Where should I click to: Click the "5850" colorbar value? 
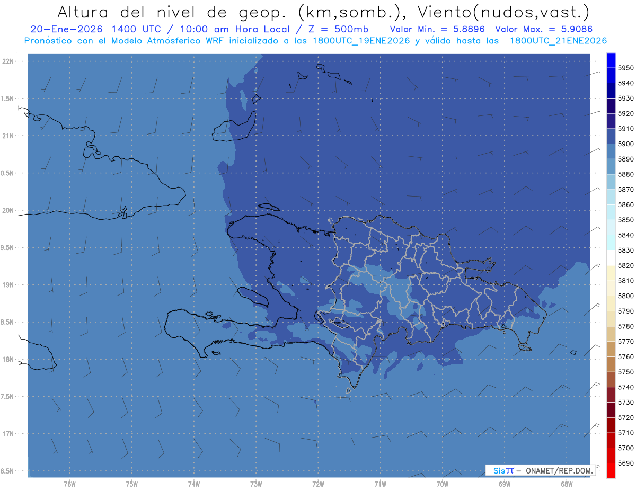625,220
